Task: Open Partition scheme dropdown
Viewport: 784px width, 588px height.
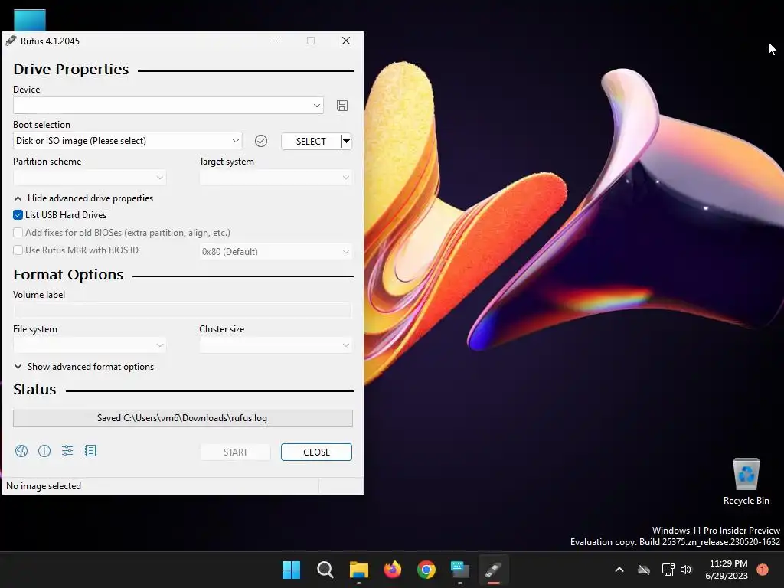Action: tap(90, 178)
